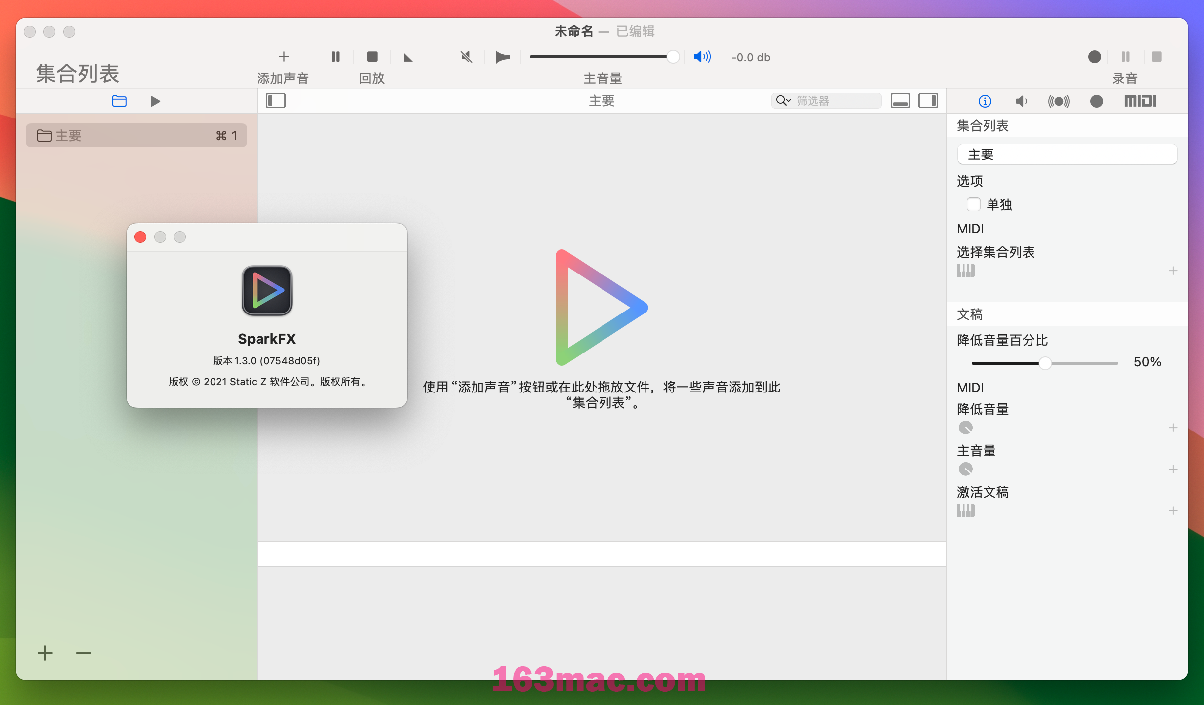Click the fade-out triangle icon
1204x705 pixels.
[408, 58]
